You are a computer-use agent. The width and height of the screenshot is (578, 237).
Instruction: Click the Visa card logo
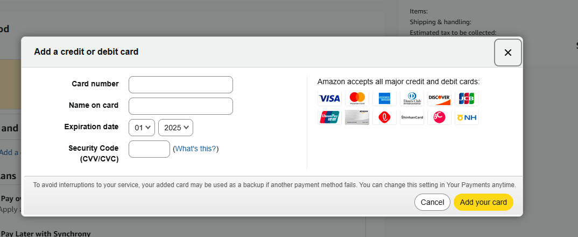tap(329, 98)
